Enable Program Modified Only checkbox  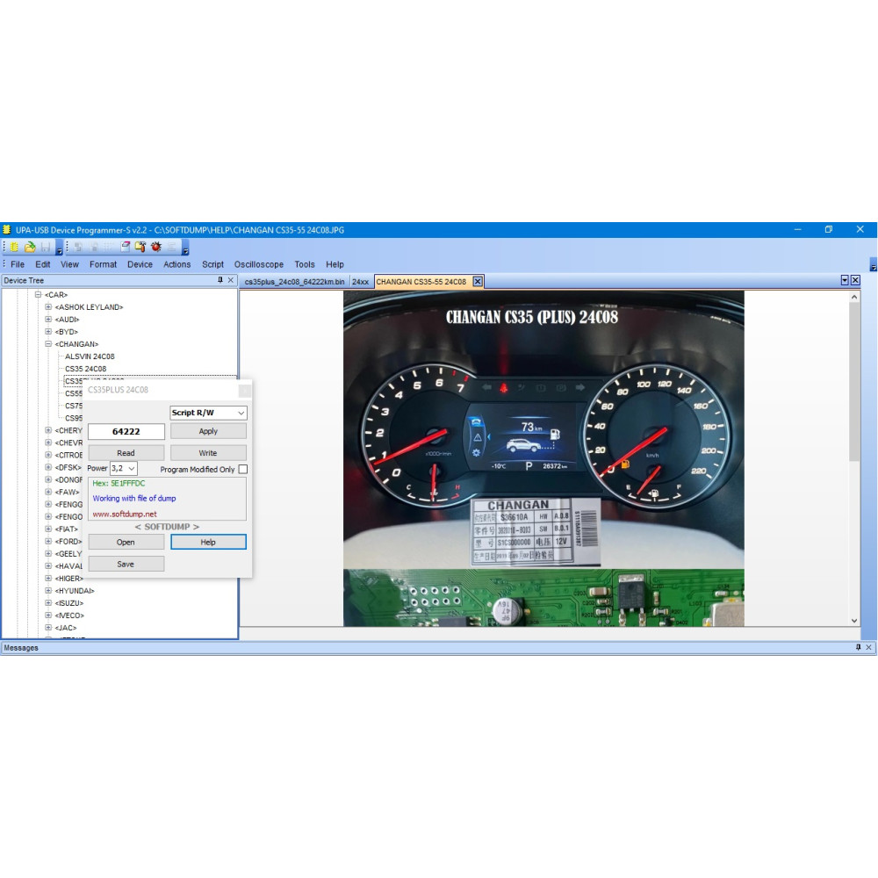[x=243, y=469]
